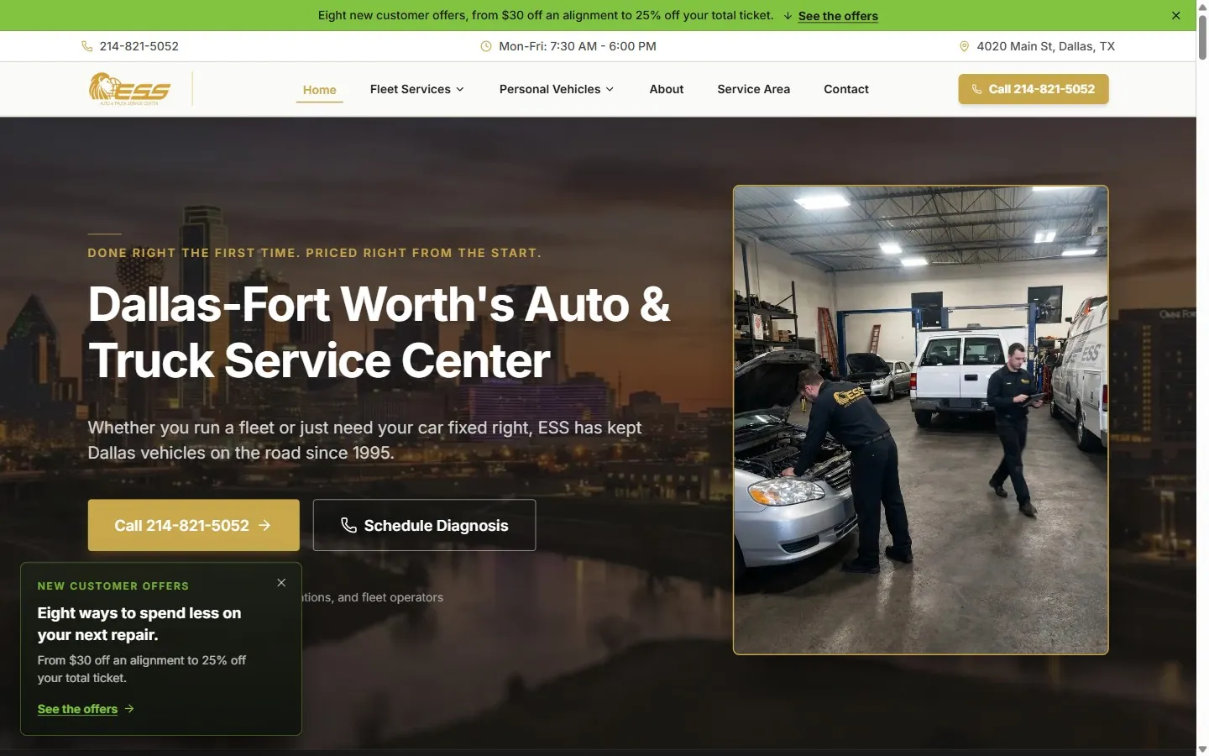
Task: Click the clock icon beside business hours
Action: click(485, 46)
